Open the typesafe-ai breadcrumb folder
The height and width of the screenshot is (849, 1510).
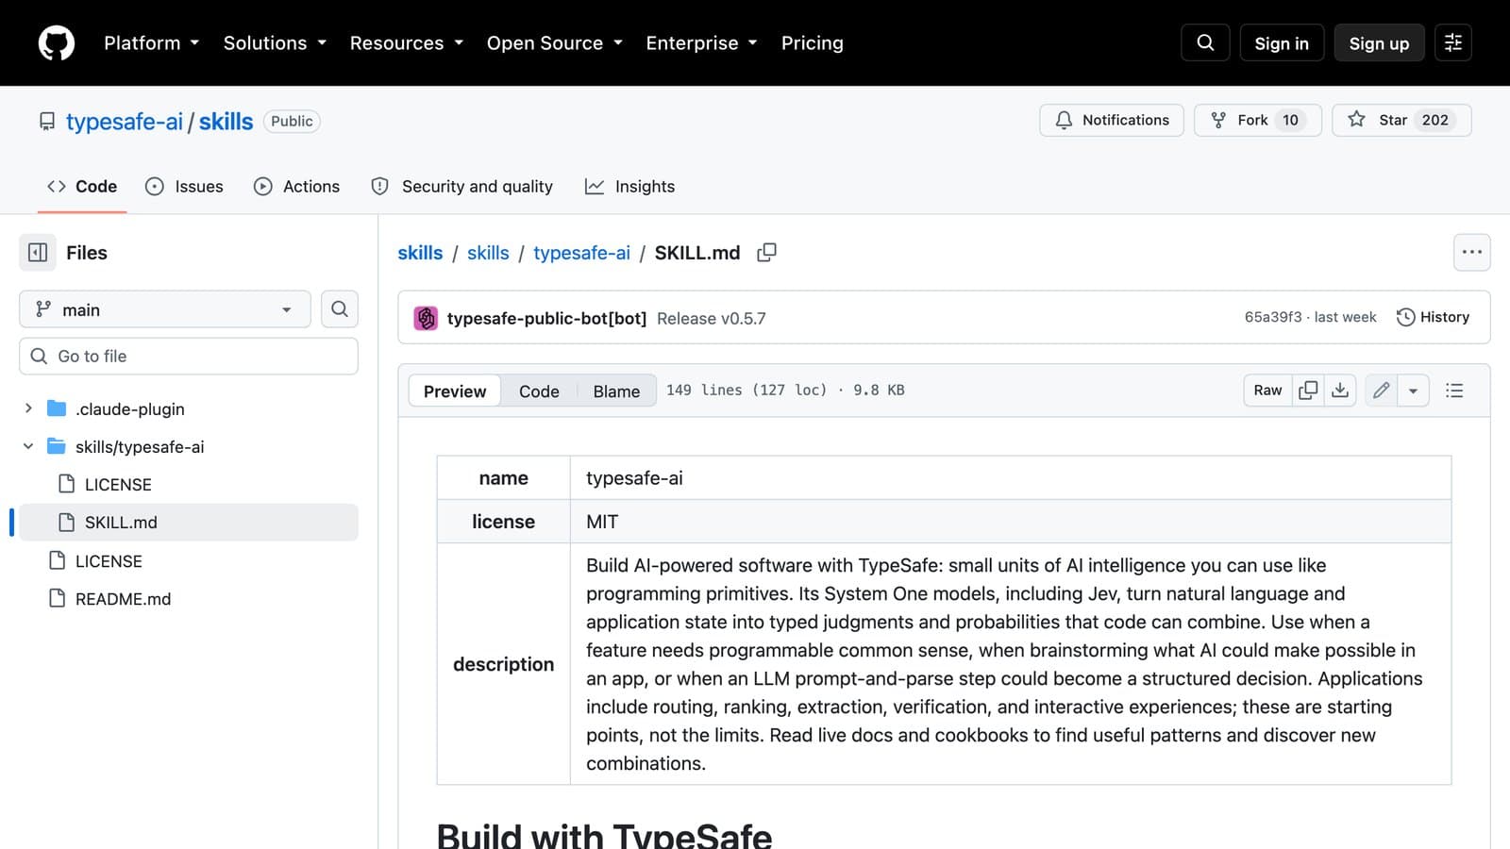point(581,253)
